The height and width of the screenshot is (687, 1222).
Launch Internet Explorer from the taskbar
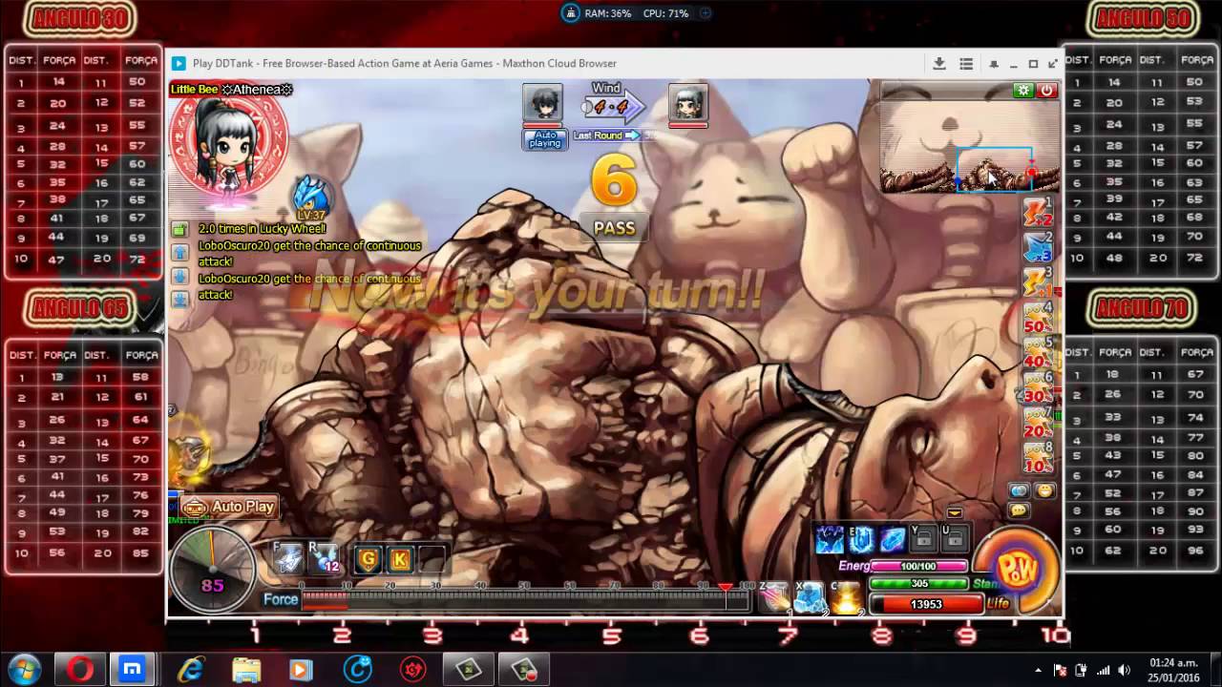[x=192, y=670]
